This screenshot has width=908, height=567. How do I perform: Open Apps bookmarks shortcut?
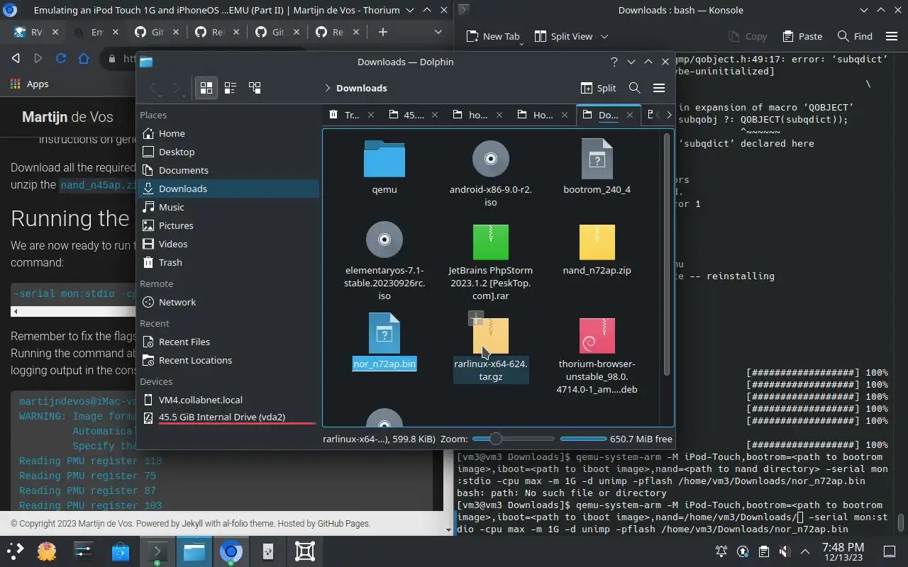coord(30,84)
